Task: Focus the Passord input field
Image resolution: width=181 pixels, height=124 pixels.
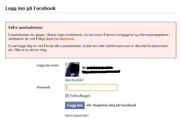Action: tap(91, 88)
